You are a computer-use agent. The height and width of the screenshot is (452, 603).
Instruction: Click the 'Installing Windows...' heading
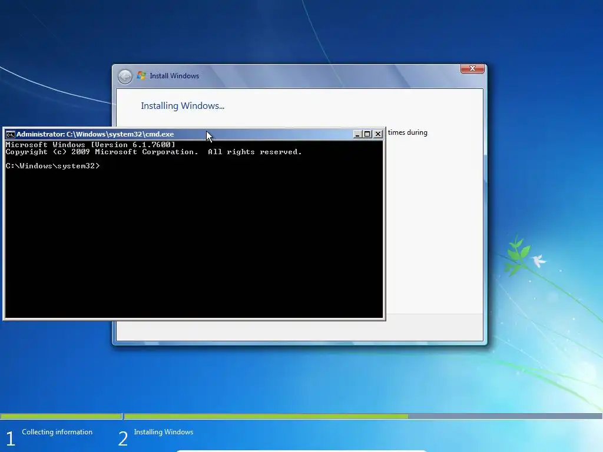183,106
